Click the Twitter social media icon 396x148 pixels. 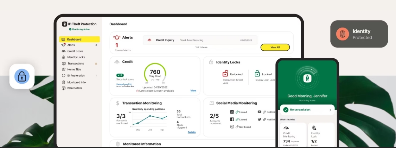tap(259, 119)
